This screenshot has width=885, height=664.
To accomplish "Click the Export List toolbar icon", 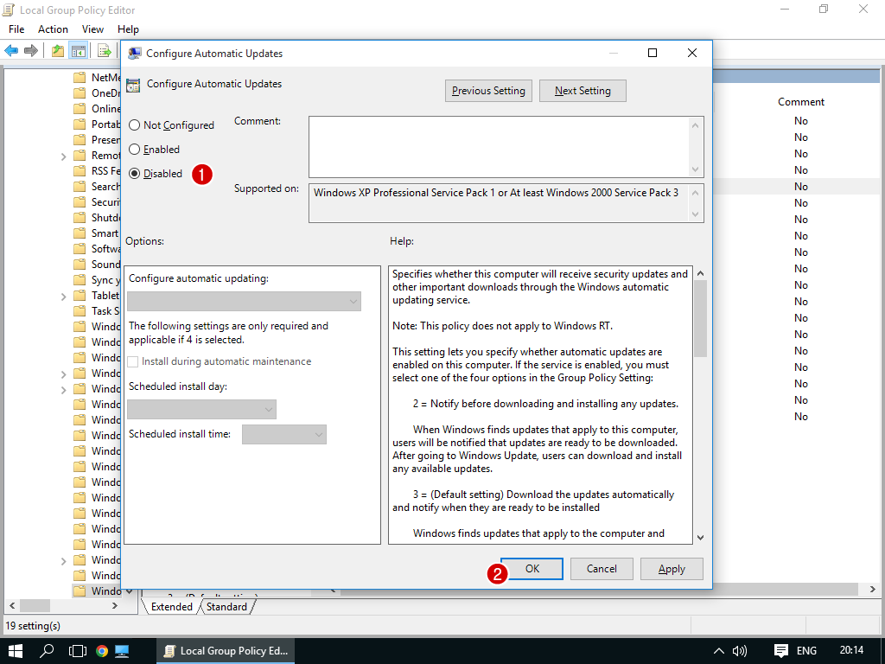I will click(104, 50).
